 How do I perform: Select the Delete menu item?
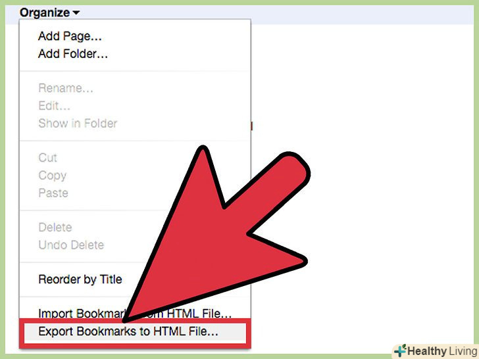pyautogui.click(x=55, y=227)
